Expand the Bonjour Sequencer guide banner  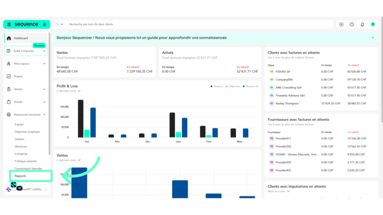(372, 38)
